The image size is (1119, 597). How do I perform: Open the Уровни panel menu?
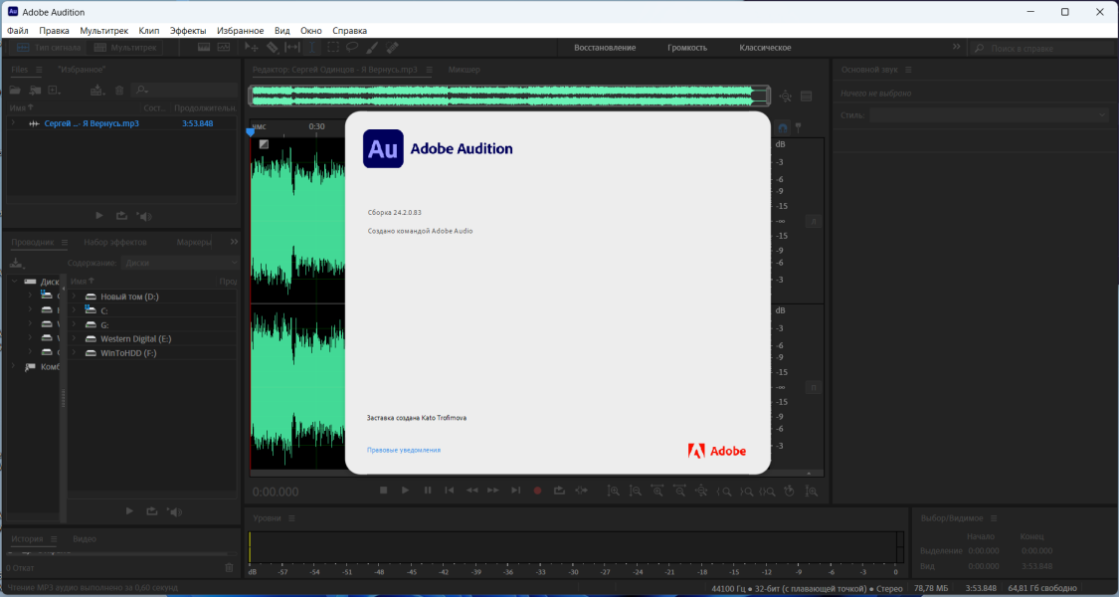coord(291,518)
